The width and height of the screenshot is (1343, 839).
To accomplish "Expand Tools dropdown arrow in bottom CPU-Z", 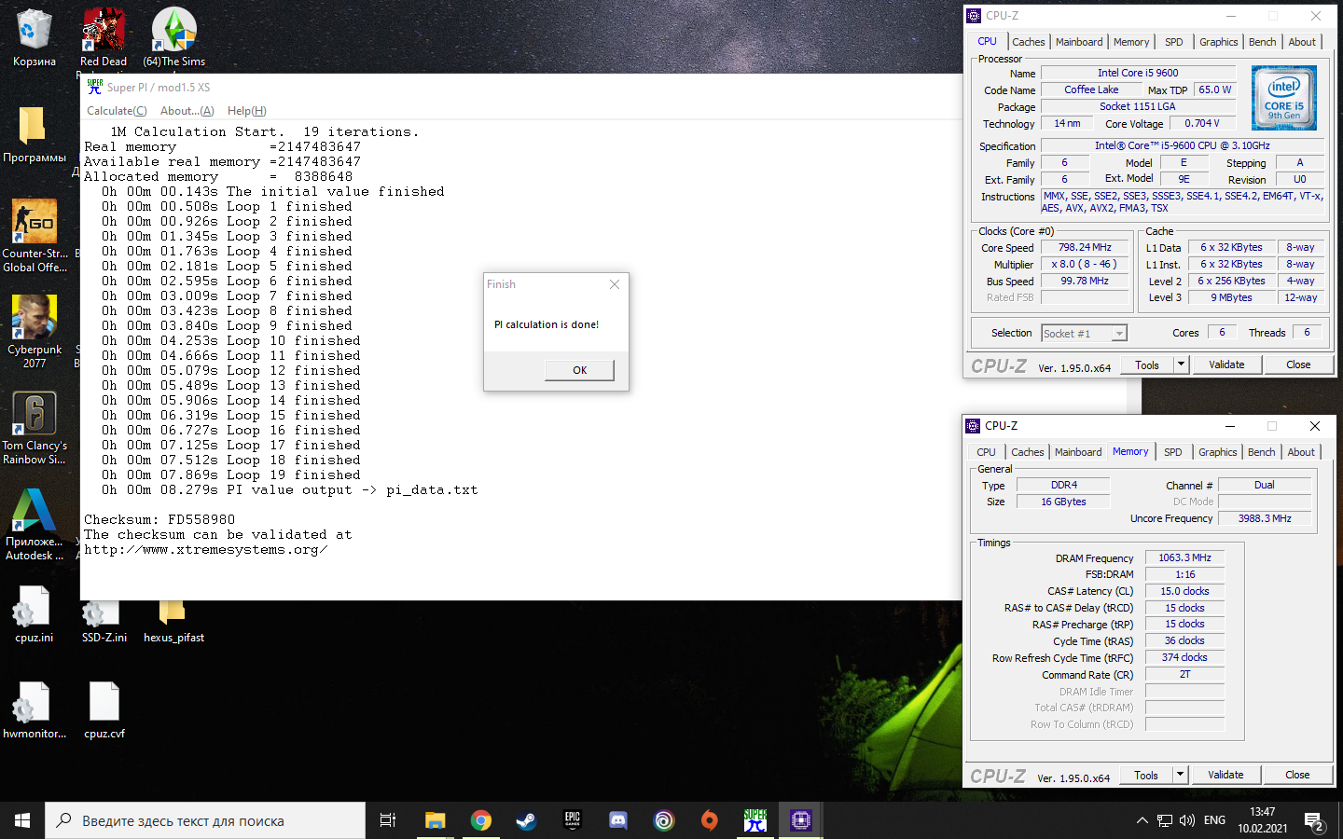I will pyautogui.click(x=1180, y=775).
